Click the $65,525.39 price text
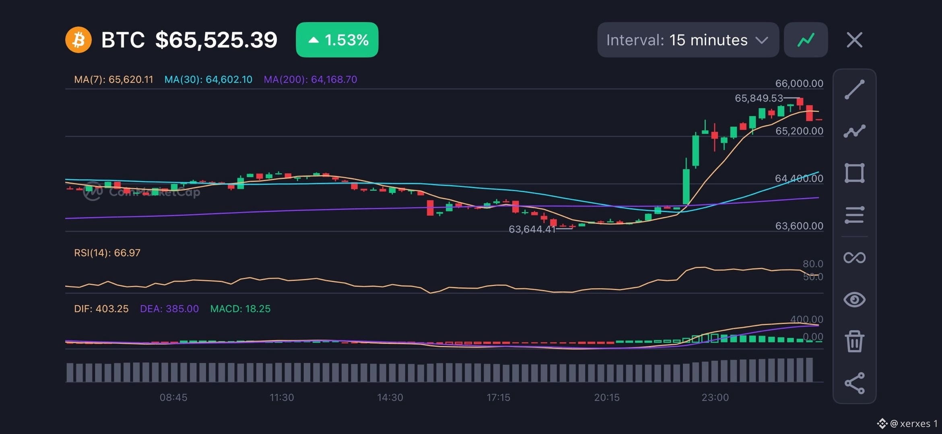The image size is (942, 434). tap(216, 40)
